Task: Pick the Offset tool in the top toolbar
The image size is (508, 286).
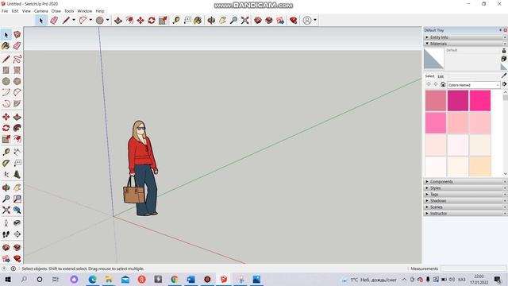Action: (129, 21)
